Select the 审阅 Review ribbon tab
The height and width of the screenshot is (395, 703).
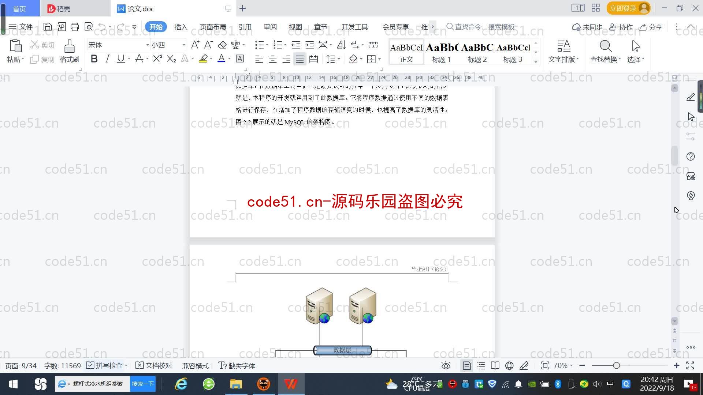point(269,27)
